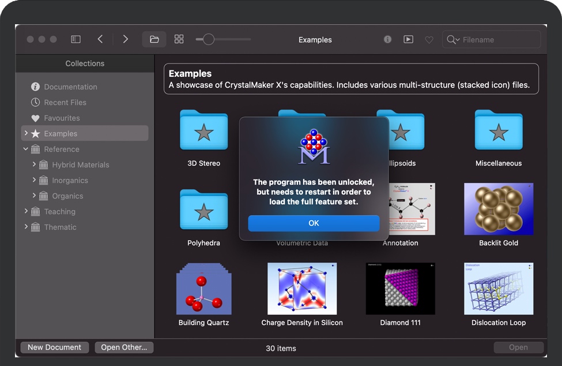Select Recent Files in the sidebar
The image size is (562, 366).
65,103
